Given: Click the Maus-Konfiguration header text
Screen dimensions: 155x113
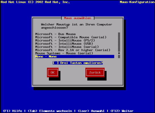Looking at the screenshot, I should [x=137, y=2].
